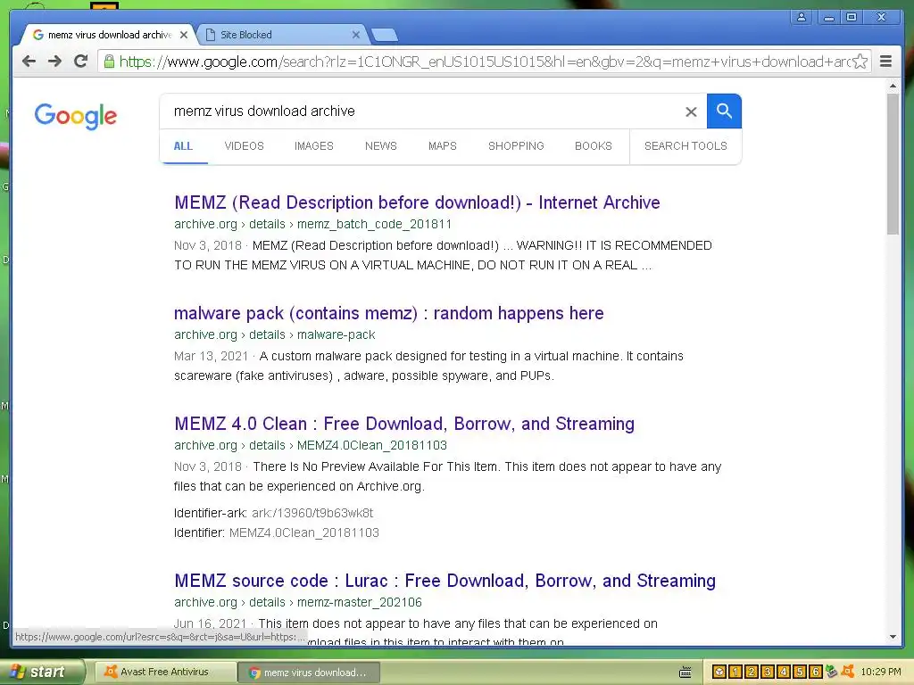Viewport: 914px width, 685px height.
Task: Open MEMZ source code : Lurac result
Action: pyautogui.click(x=445, y=581)
